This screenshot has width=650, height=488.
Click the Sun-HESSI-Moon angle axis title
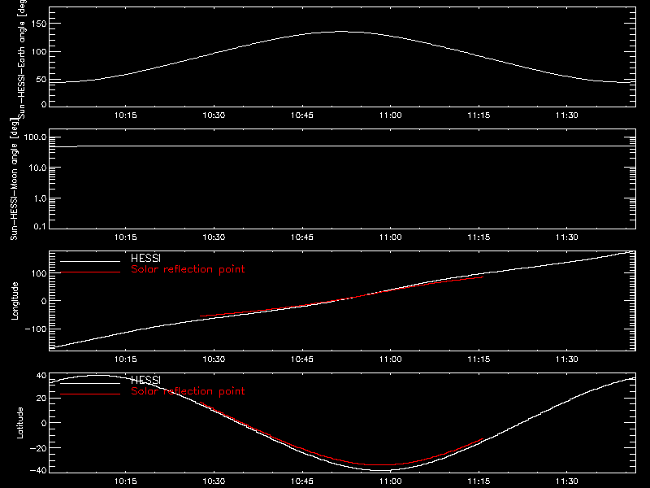click(x=14, y=179)
